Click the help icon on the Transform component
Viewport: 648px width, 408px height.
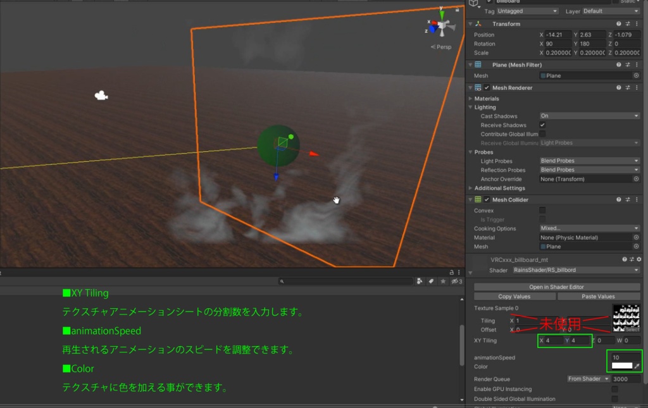pos(620,23)
